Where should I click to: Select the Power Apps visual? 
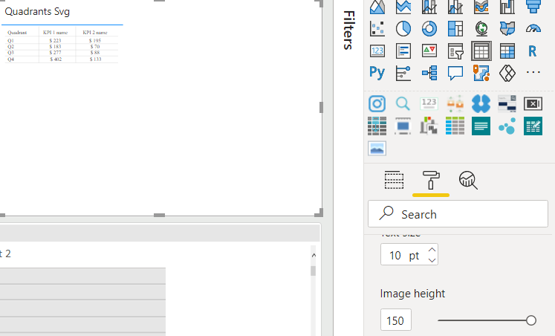click(507, 74)
